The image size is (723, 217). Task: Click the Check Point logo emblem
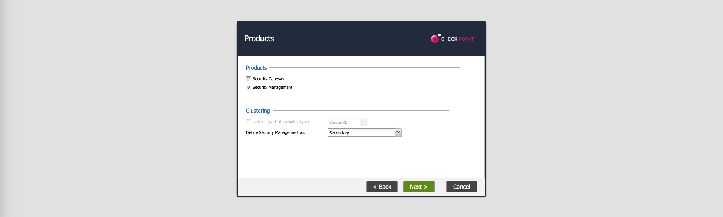pyautogui.click(x=435, y=39)
